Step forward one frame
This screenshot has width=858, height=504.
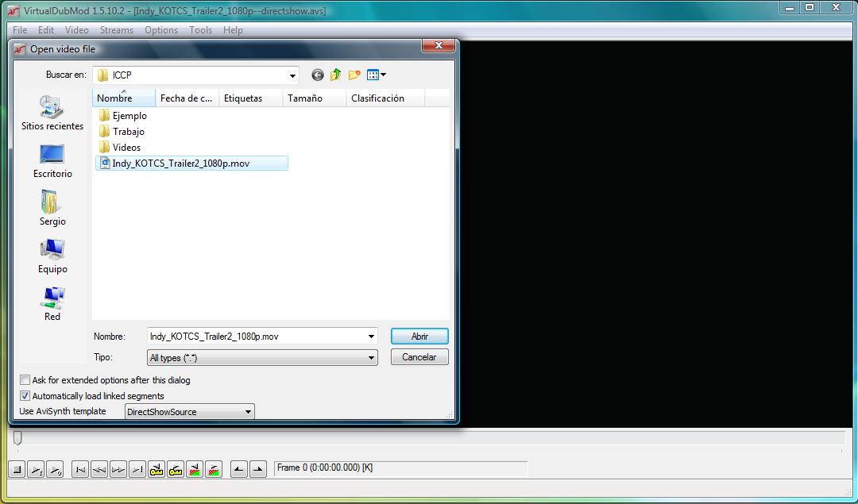(118, 469)
